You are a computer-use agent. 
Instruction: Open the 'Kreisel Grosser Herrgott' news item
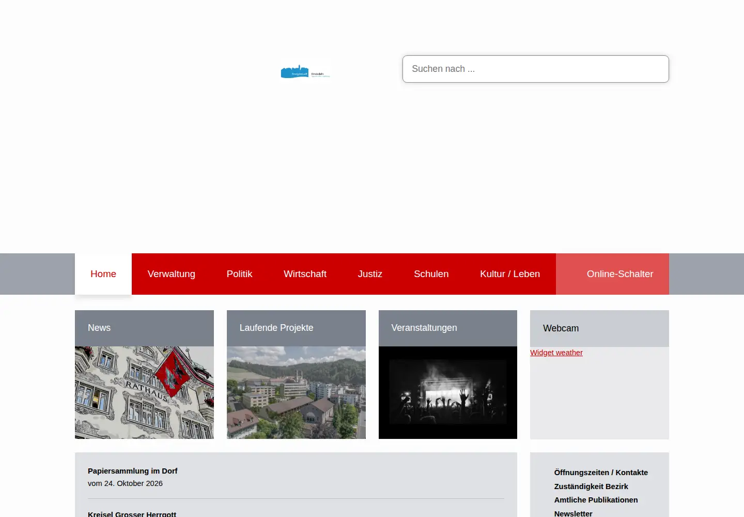coord(132,514)
